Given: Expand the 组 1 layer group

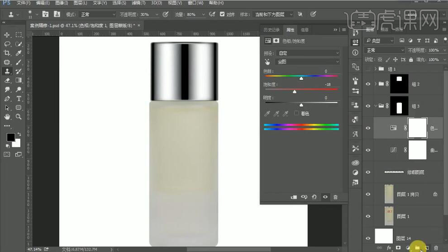Looking at the screenshot, I should coord(375,69).
